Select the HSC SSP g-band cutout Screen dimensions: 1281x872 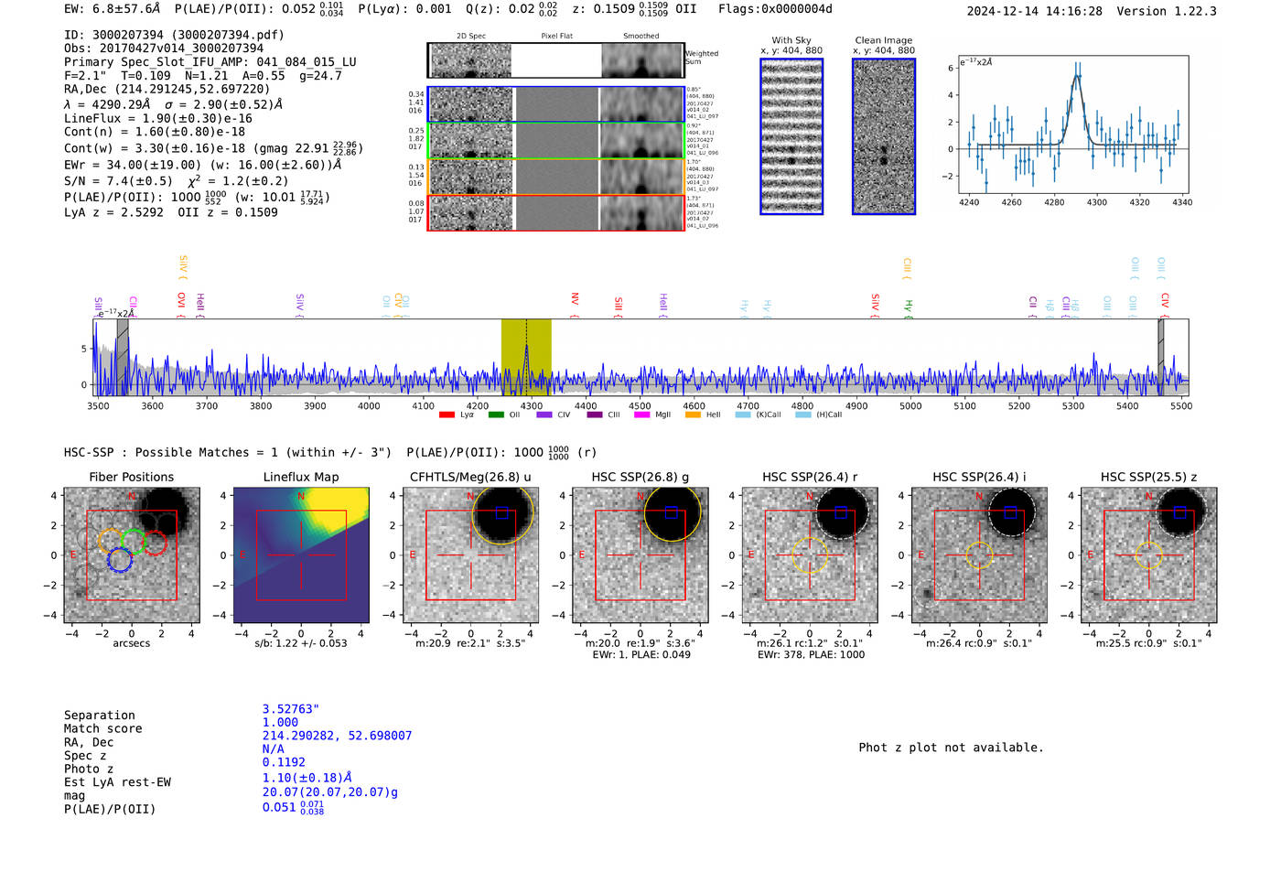pos(640,555)
